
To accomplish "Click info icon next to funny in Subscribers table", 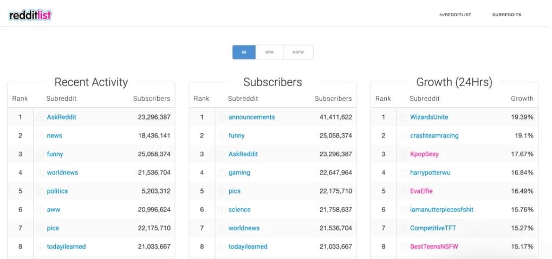I will [222, 135].
